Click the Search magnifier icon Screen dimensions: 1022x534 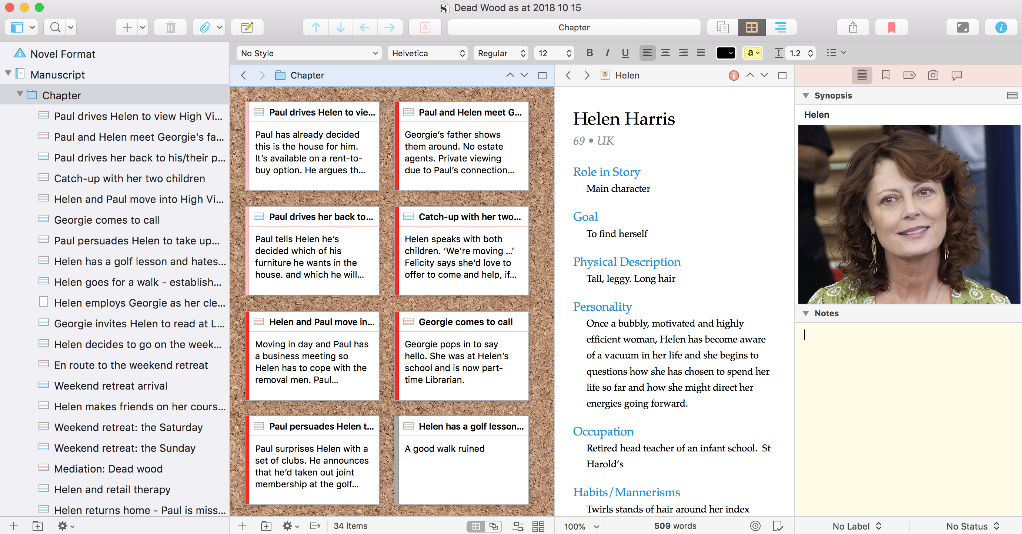(x=55, y=27)
